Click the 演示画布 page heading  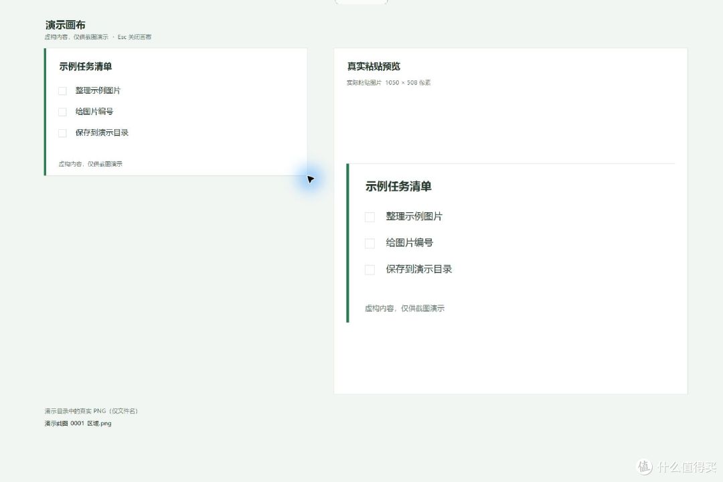[65, 25]
